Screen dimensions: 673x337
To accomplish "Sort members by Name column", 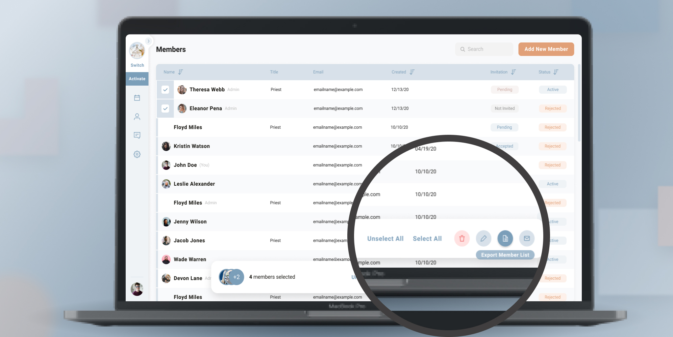I will [181, 72].
